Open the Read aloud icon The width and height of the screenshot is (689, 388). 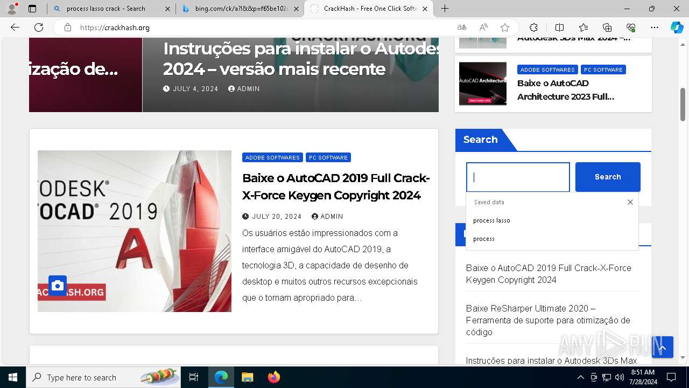coord(483,27)
